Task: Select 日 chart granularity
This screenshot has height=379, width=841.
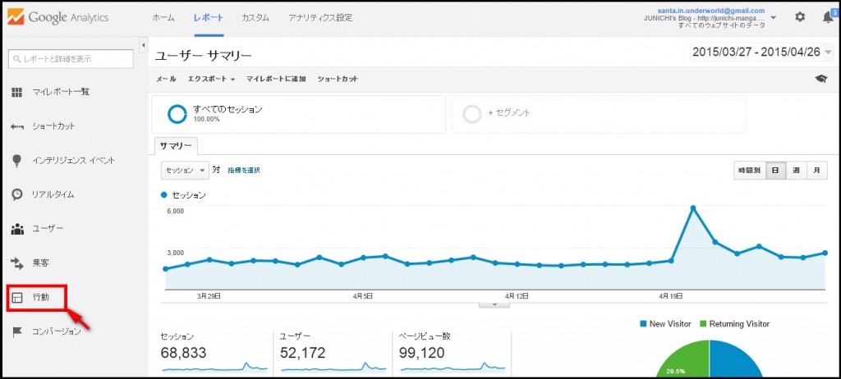Action: [775, 171]
